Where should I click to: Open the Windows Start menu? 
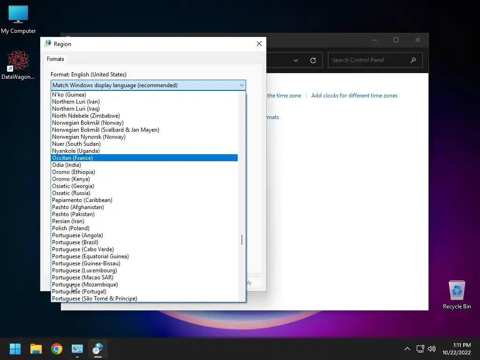(15, 349)
